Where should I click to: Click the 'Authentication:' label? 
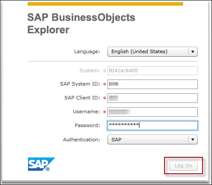[82, 140]
